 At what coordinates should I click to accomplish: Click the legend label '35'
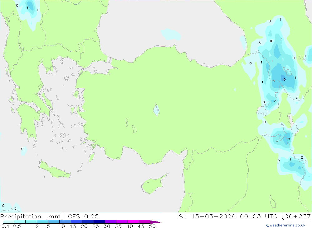coord(118,226)
